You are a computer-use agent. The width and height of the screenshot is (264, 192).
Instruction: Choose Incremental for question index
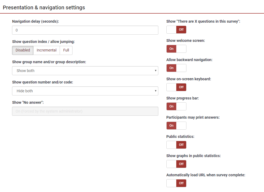[47, 50]
